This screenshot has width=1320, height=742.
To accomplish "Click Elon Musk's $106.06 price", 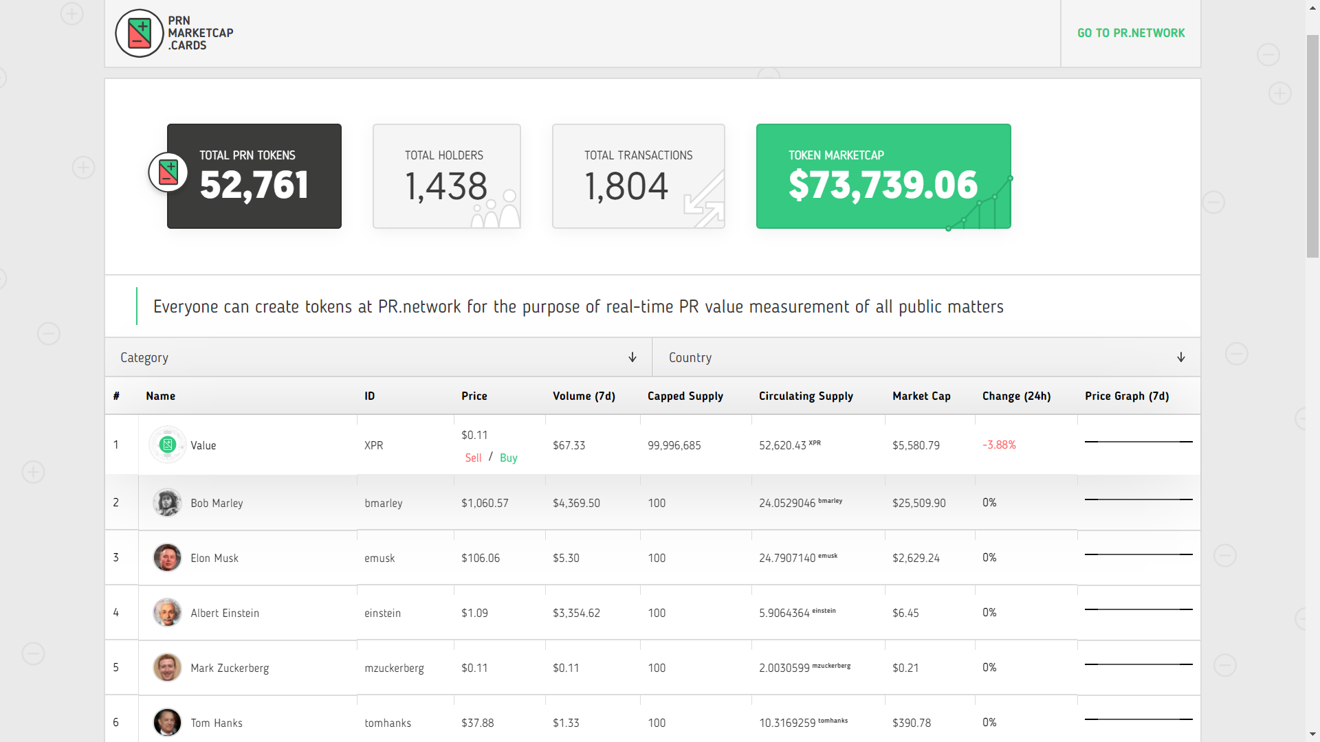I will (481, 558).
